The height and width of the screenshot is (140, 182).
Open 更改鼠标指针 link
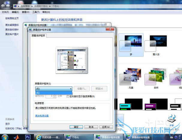point(12,30)
